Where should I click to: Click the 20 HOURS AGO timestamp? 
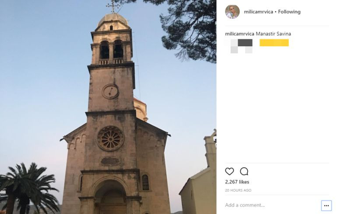coord(238,190)
